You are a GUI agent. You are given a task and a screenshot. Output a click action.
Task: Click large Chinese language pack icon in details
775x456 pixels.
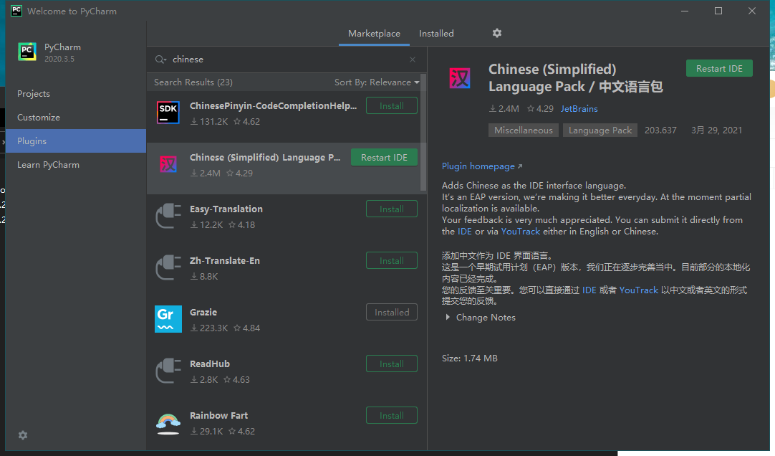pyautogui.click(x=460, y=78)
